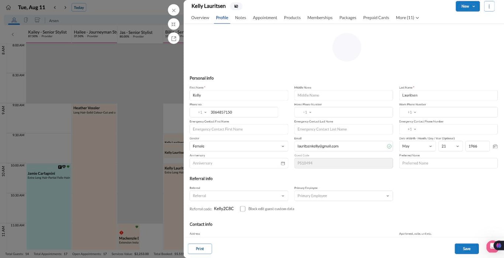Select the equipment view icon
The height and width of the screenshot is (258, 504).
coord(37,20)
